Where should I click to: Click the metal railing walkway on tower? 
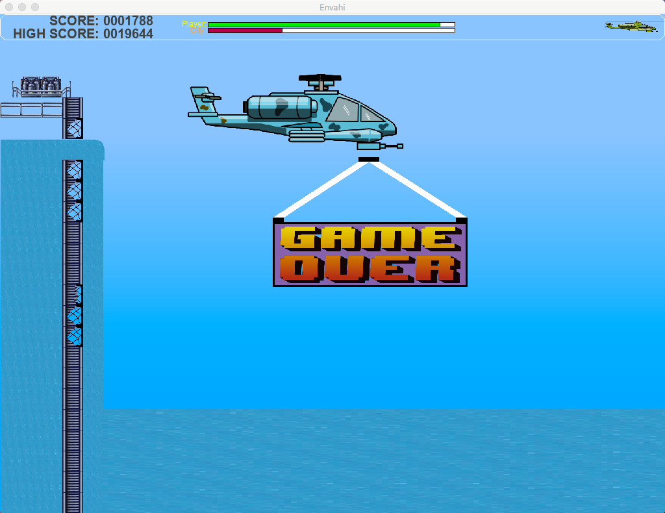click(x=31, y=110)
